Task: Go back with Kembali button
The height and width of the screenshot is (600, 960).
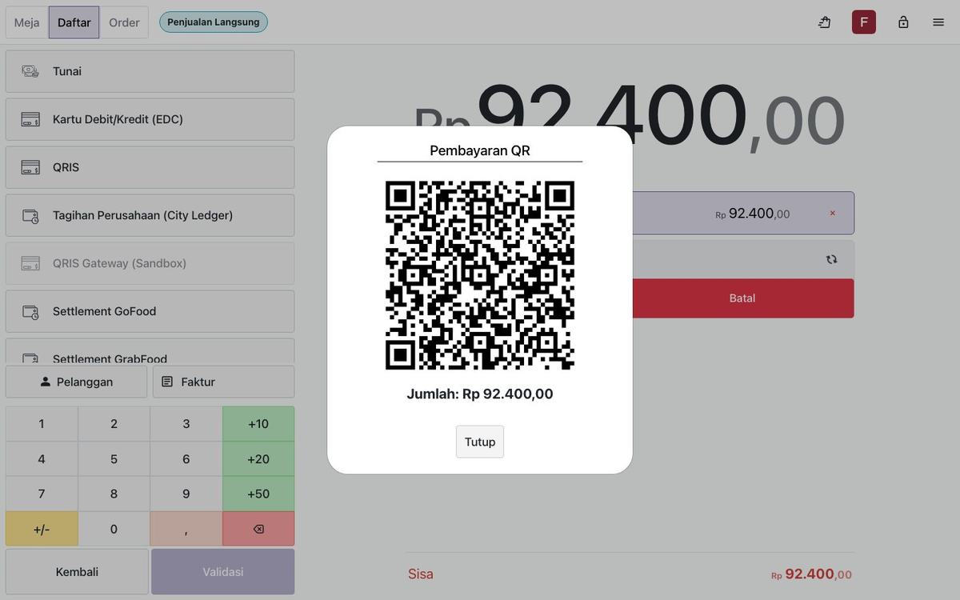Action: [x=77, y=572]
